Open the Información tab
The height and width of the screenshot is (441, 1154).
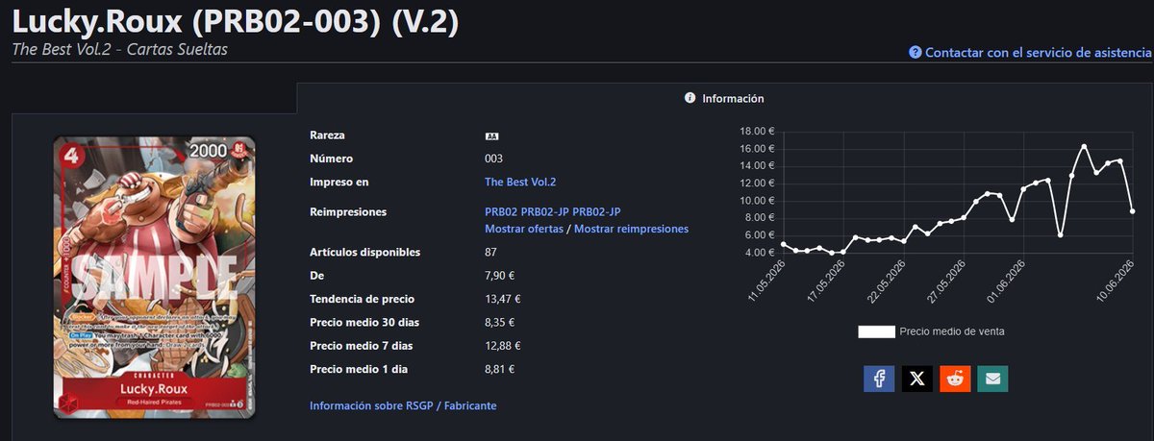(724, 98)
